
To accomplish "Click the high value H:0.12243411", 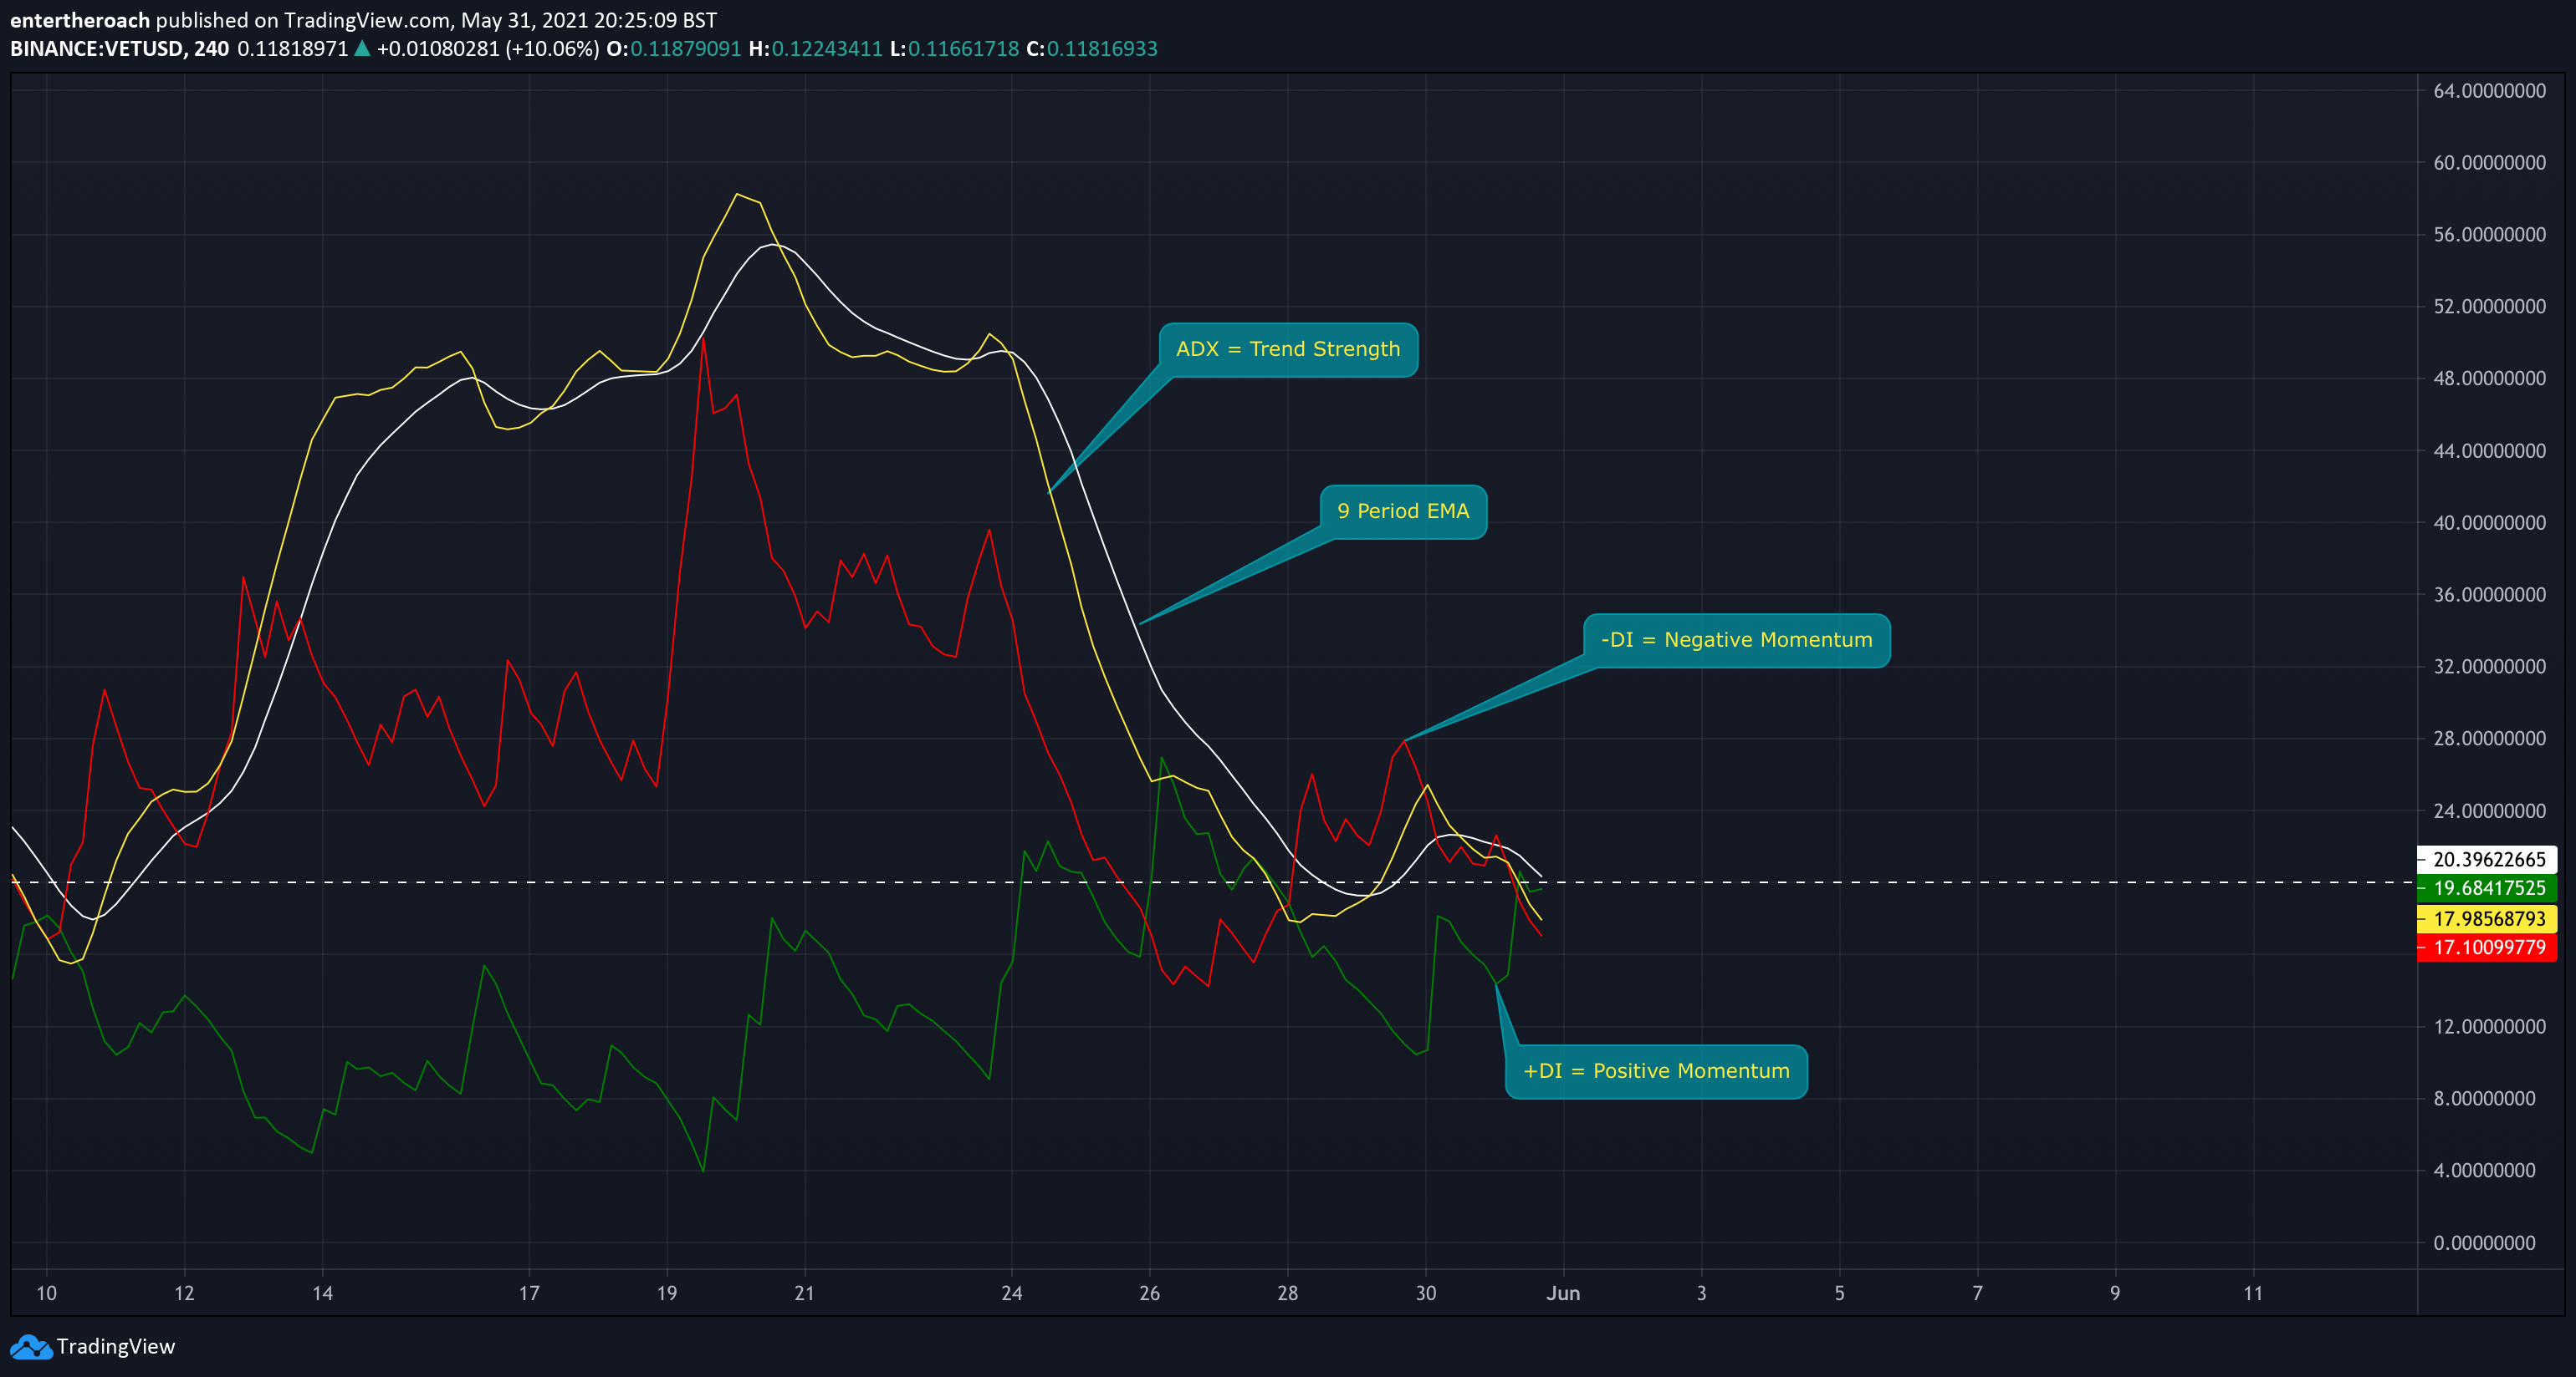I will (816, 49).
